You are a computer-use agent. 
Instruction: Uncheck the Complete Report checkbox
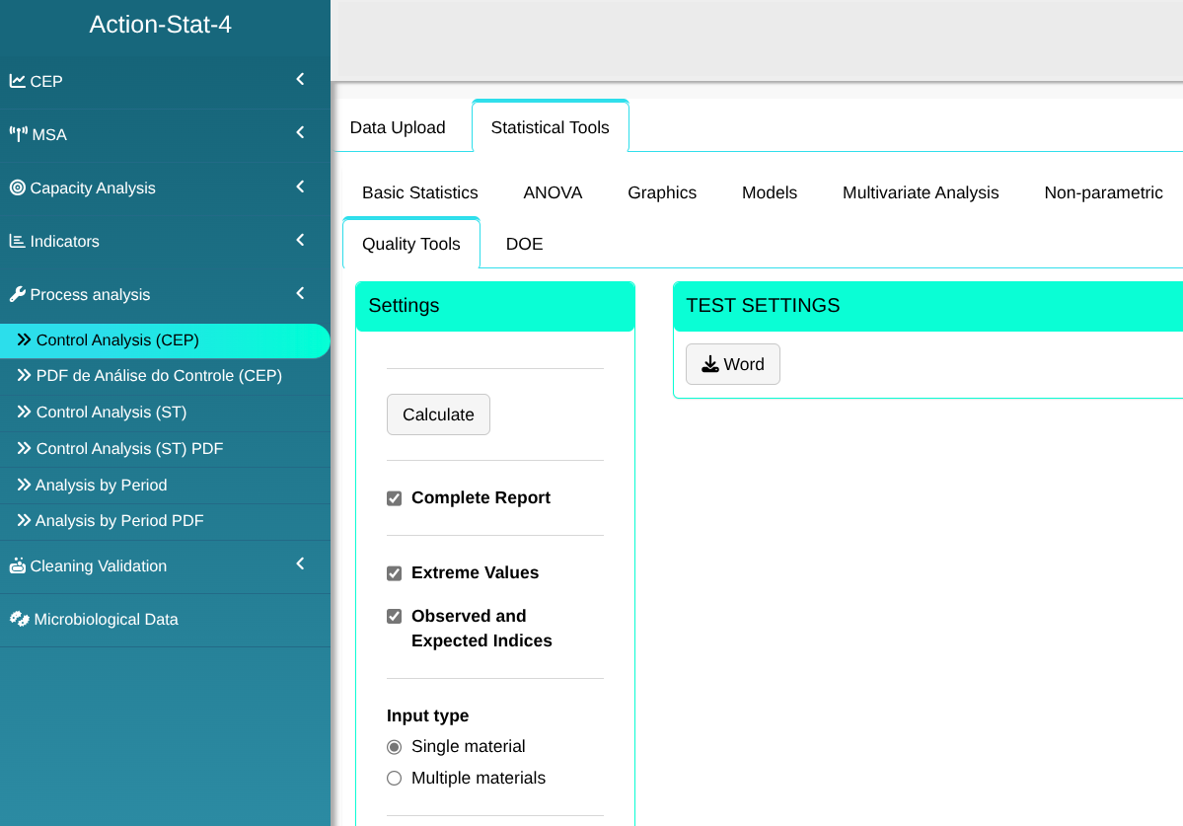395,498
